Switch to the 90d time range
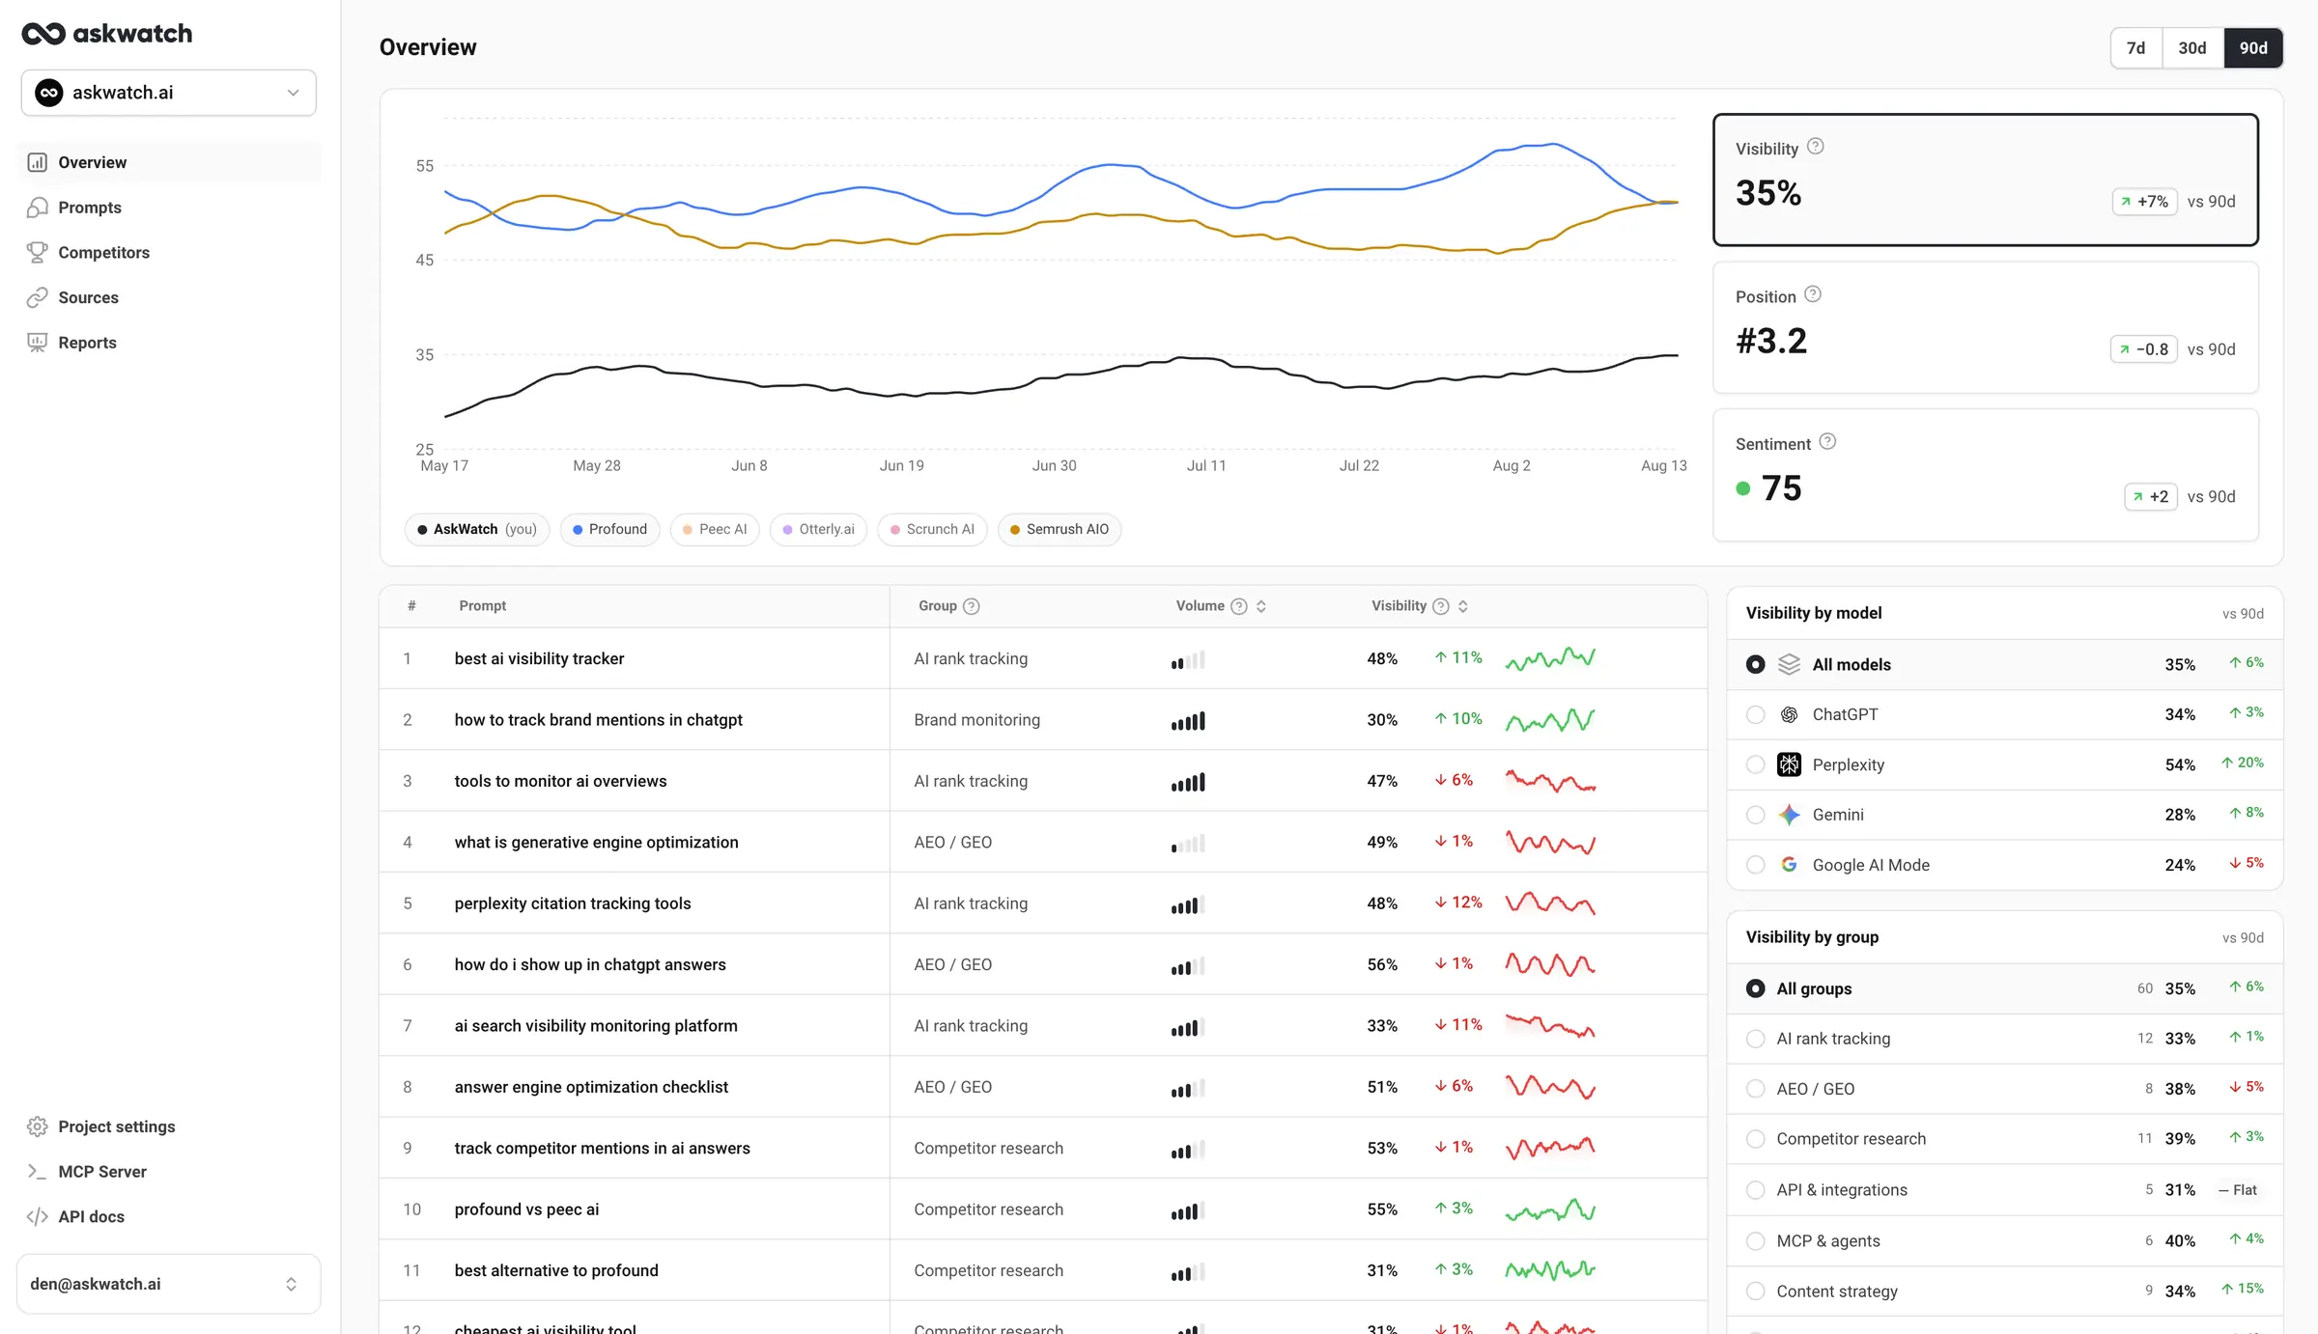2318x1334 pixels. click(x=2253, y=48)
